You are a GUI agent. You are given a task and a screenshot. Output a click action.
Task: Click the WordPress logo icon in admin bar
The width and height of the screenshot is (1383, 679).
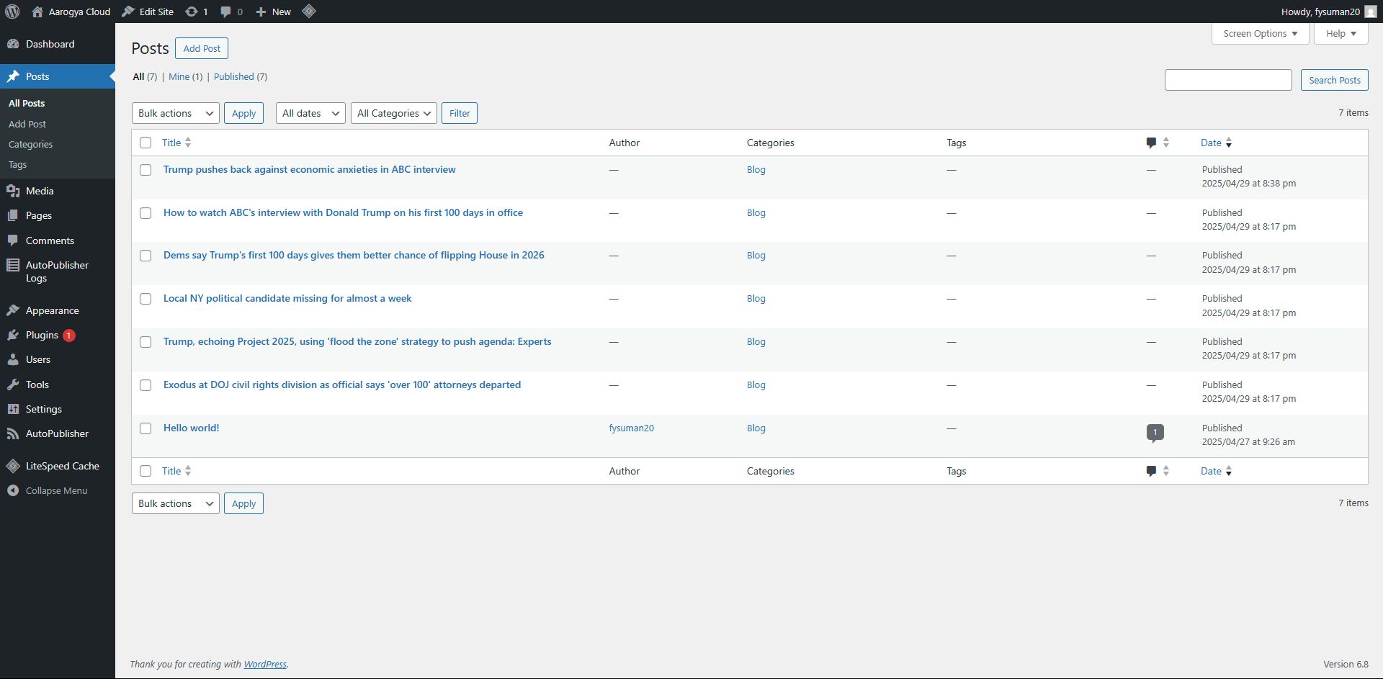pyautogui.click(x=12, y=12)
